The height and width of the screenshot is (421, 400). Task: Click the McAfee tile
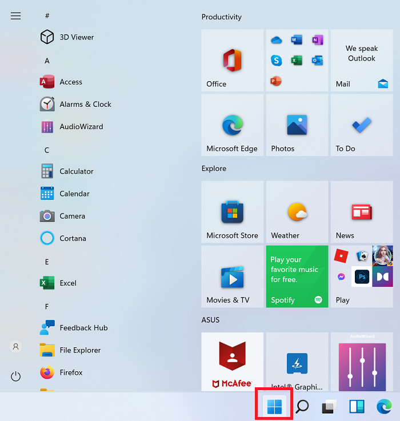(233, 362)
